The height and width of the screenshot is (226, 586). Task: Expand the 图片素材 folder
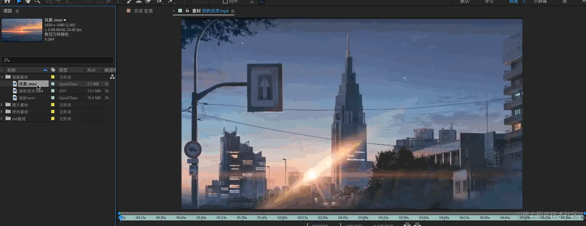2,105
